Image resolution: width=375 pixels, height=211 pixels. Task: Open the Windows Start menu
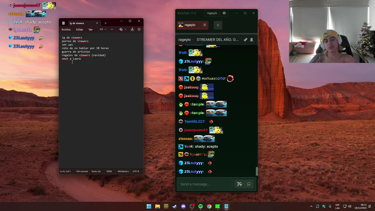point(149,206)
